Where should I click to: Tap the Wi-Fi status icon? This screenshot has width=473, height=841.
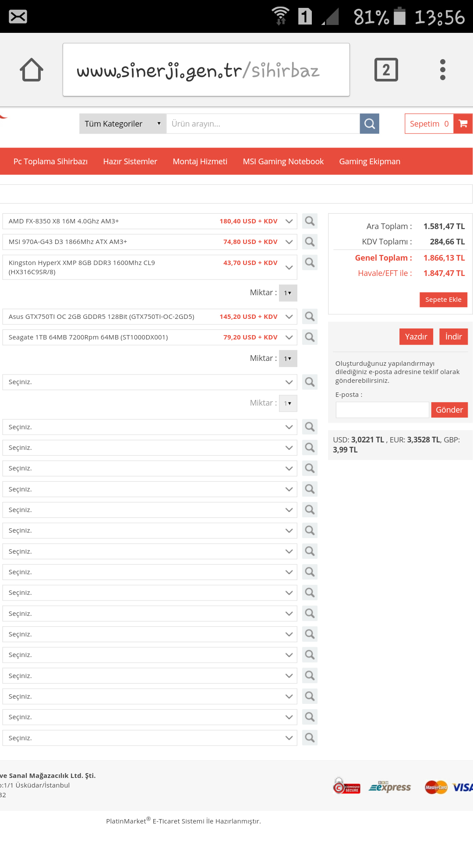(x=280, y=16)
